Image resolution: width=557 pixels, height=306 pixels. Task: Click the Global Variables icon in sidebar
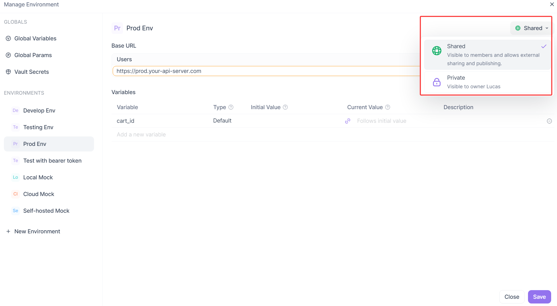tap(8, 38)
